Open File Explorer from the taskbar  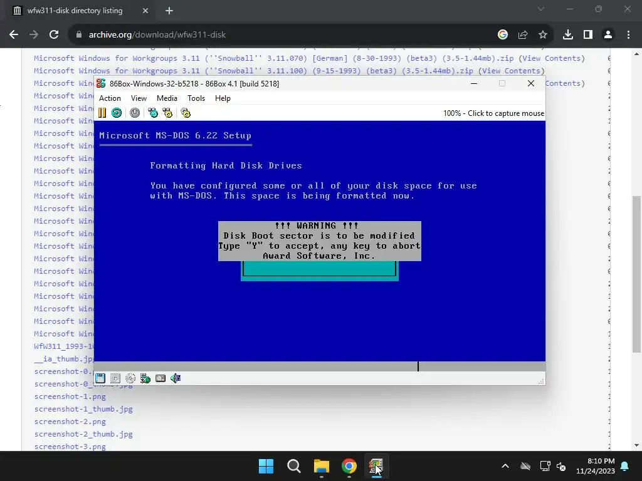(322, 466)
